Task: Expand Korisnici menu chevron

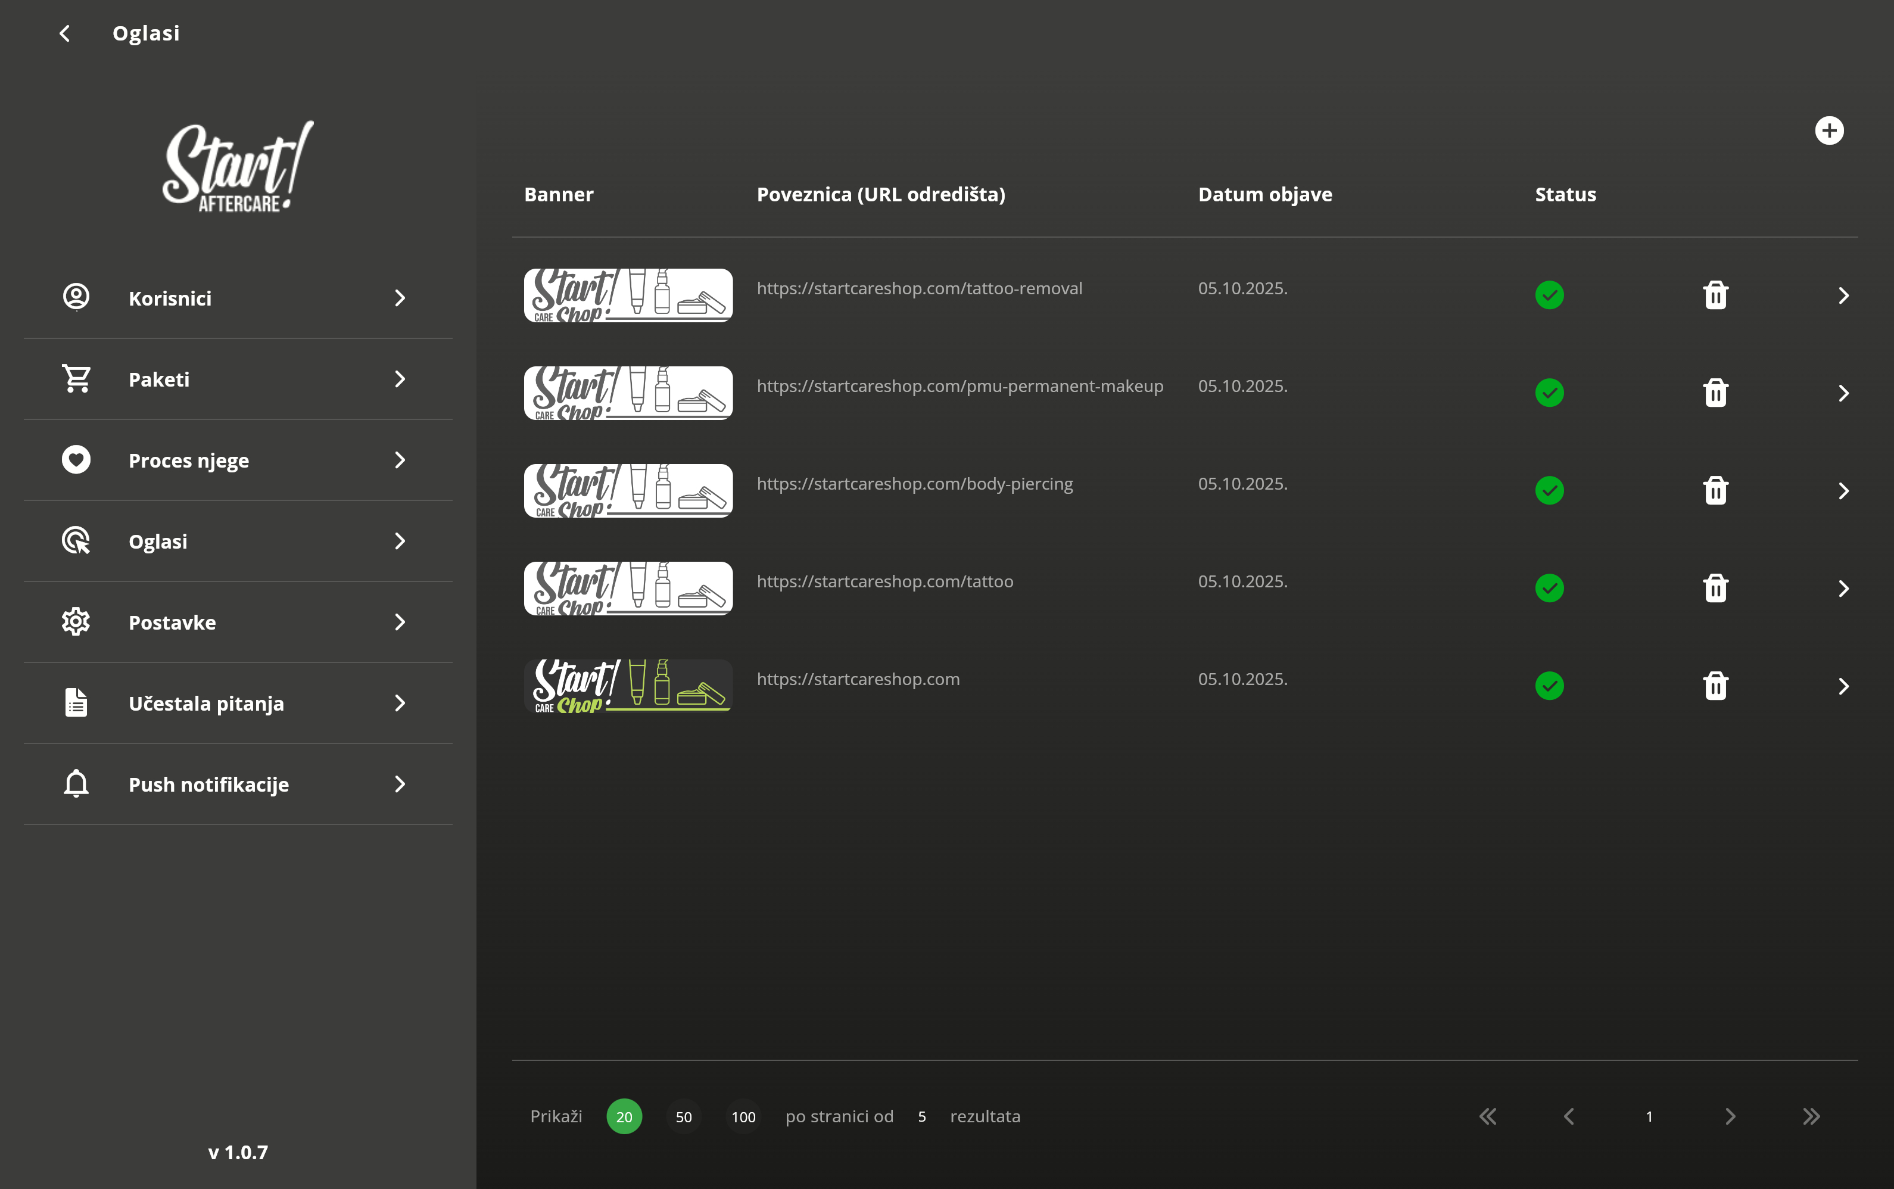Action: (x=400, y=298)
